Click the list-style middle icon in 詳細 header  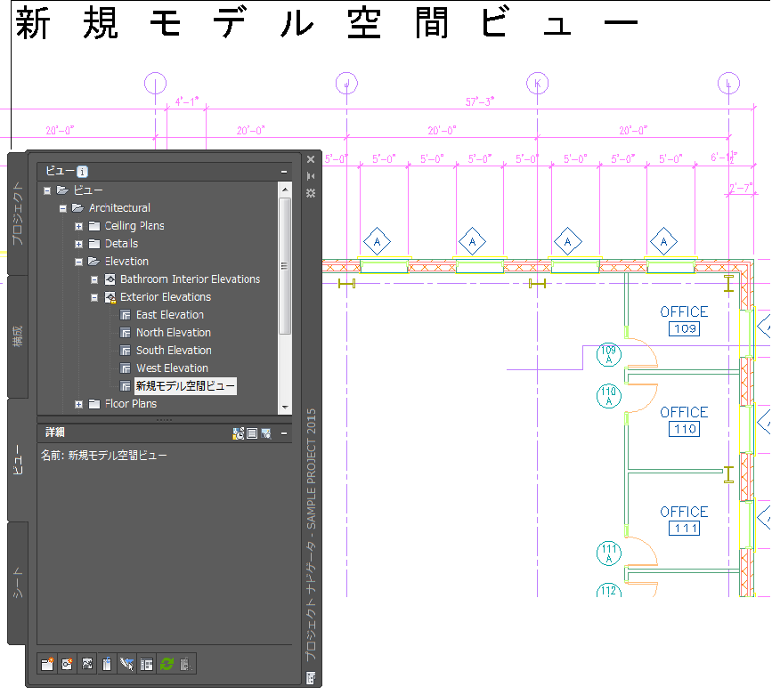tap(252, 433)
